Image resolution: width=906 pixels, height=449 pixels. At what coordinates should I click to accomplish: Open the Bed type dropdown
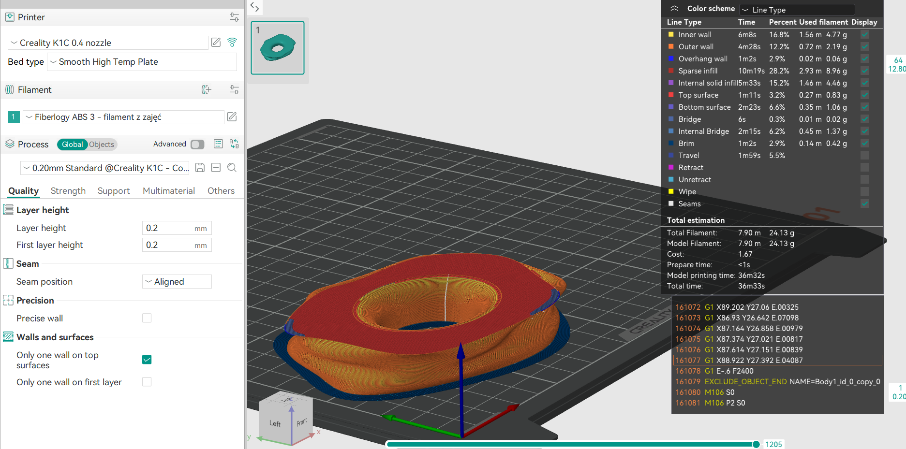coord(142,62)
